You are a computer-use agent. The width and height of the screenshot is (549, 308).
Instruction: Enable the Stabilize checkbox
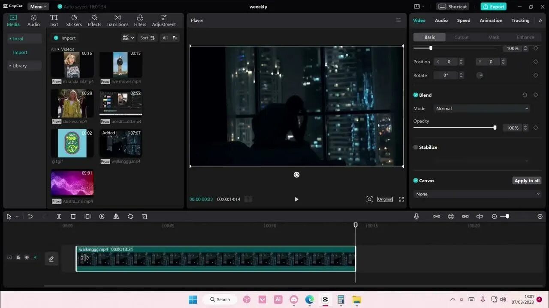[x=415, y=147]
